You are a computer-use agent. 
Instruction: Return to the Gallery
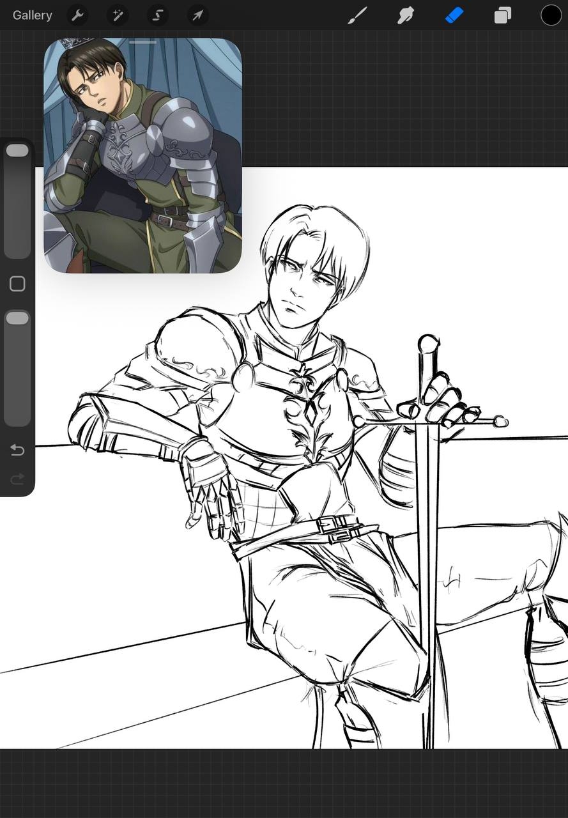tap(33, 15)
